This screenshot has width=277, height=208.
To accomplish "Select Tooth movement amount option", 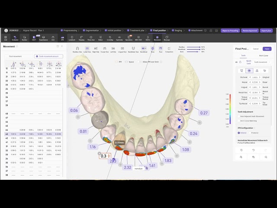I will pyautogui.click(x=48, y=56).
